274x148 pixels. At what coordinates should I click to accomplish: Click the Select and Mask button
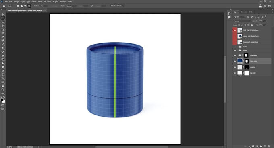click(x=117, y=6)
